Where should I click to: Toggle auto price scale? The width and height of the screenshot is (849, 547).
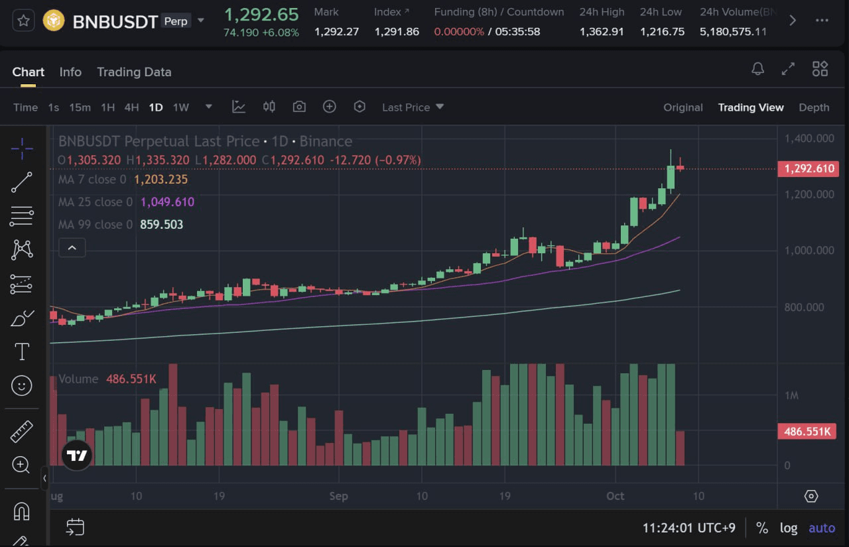coord(822,528)
